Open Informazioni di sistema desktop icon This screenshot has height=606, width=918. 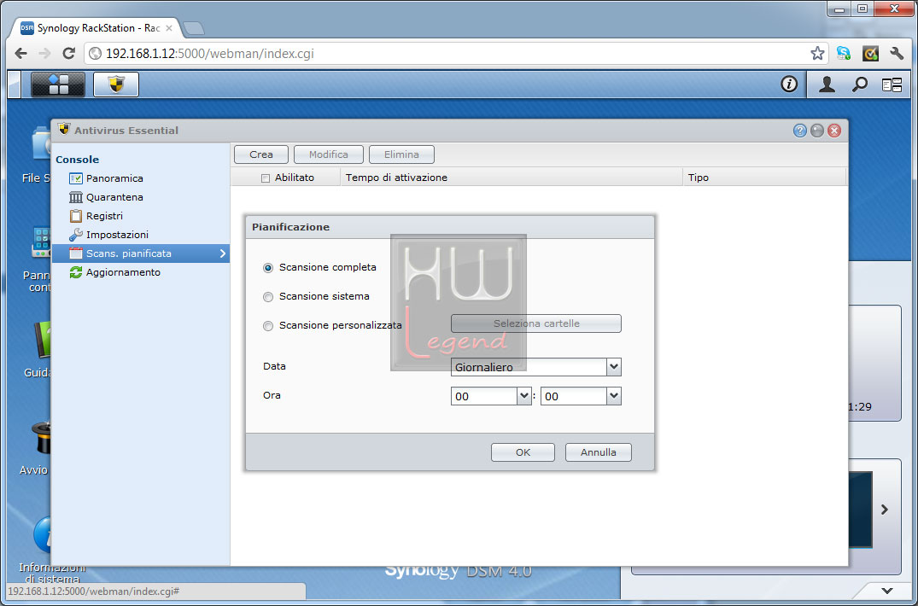(x=44, y=534)
